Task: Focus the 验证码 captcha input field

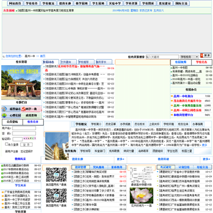Action: 17,139
